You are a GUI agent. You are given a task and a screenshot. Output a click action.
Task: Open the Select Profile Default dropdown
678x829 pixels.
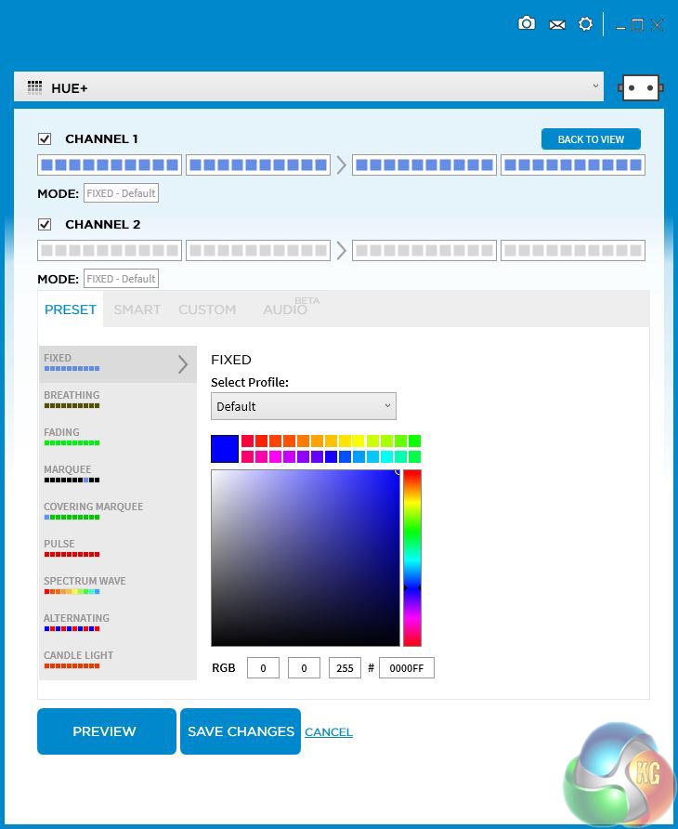tap(304, 406)
